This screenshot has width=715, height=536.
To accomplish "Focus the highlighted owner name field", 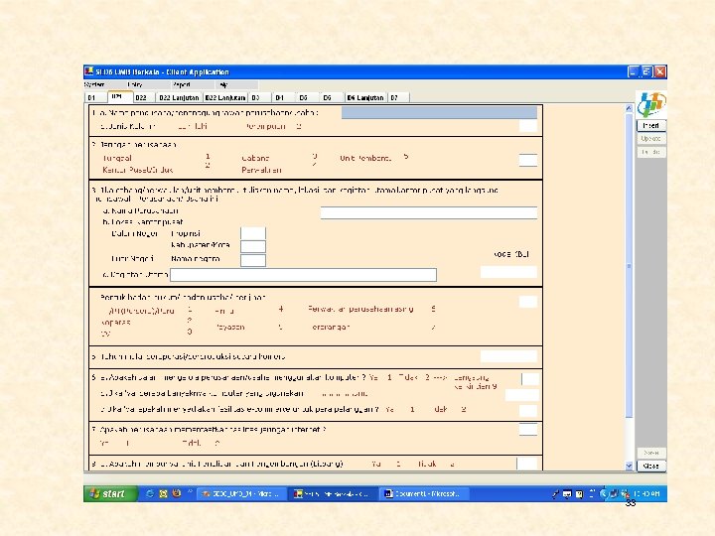I will click(439, 112).
